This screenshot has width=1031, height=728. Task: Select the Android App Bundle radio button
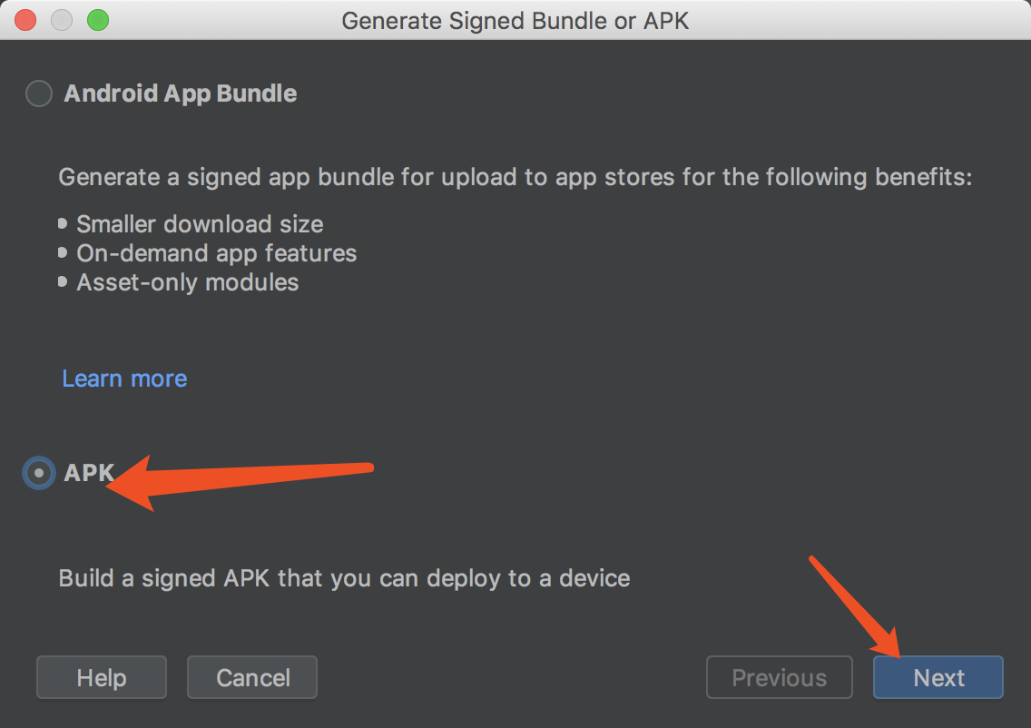(x=38, y=93)
